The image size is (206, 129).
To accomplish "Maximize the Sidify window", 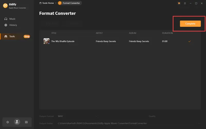I will pyautogui.click(x=196, y=3).
